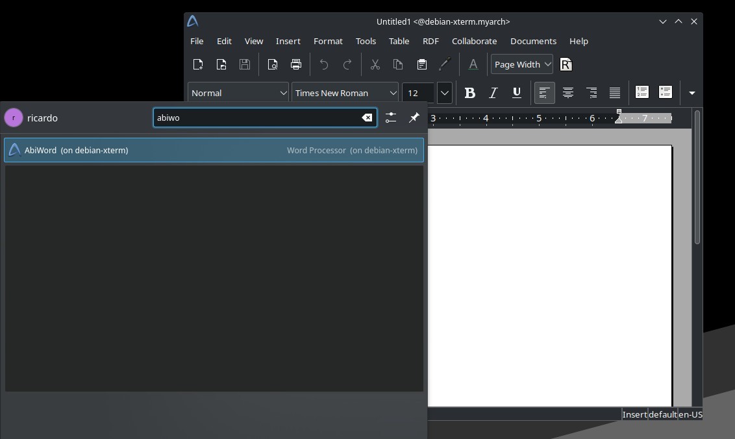Open the Normal paragraph style dropdown
The image size is (735, 439).
click(x=238, y=93)
